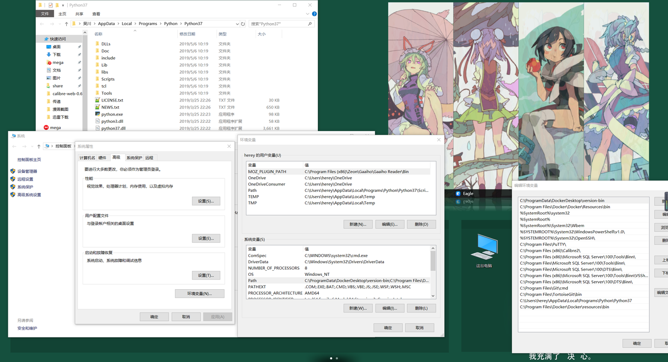This screenshot has height=362, width=668.
Task: Unpin 桌面 from Quick access via its pin icon
Action: click(79, 46)
